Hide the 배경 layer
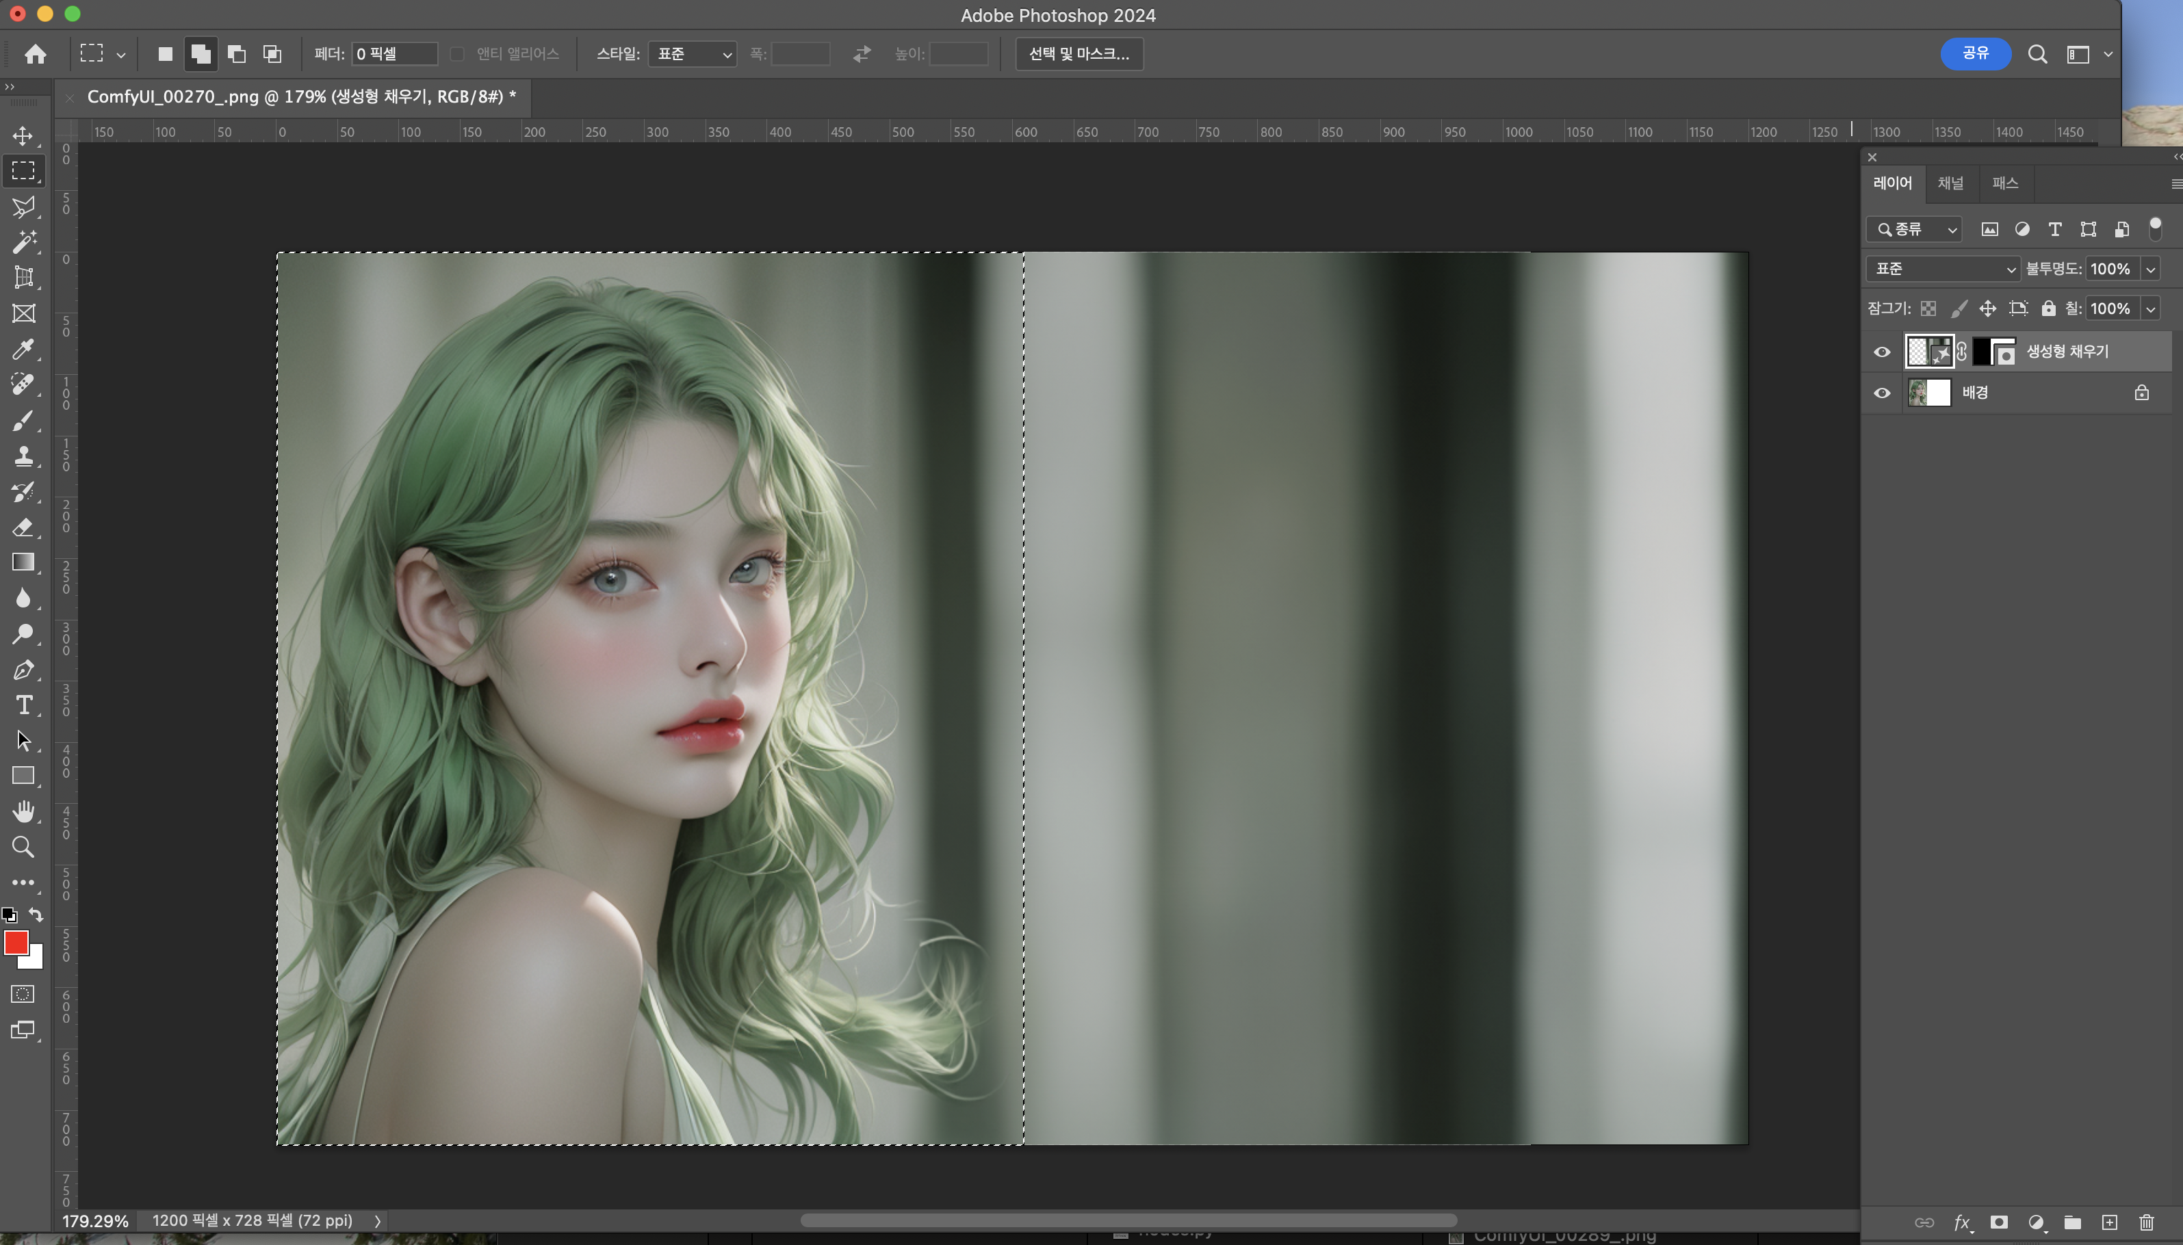The height and width of the screenshot is (1245, 2183). pyautogui.click(x=1882, y=393)
